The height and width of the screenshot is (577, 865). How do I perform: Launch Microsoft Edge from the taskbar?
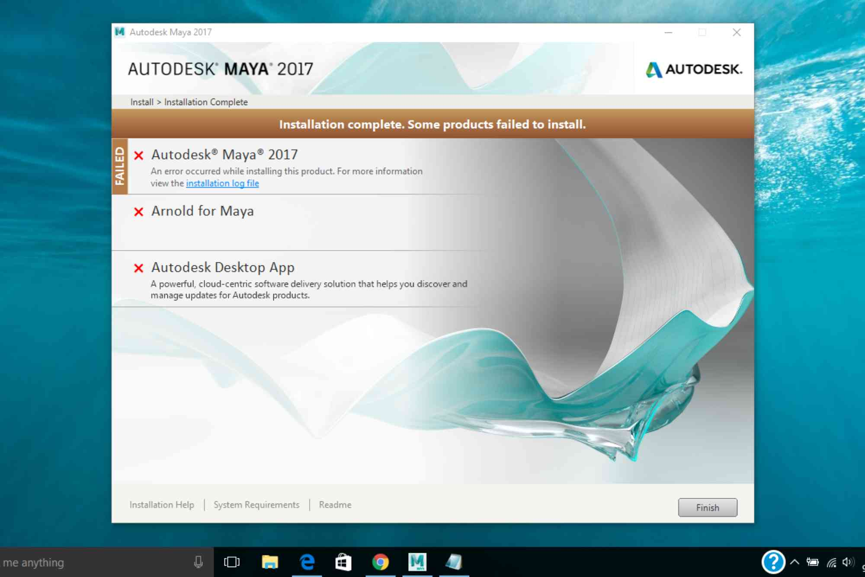307,562
